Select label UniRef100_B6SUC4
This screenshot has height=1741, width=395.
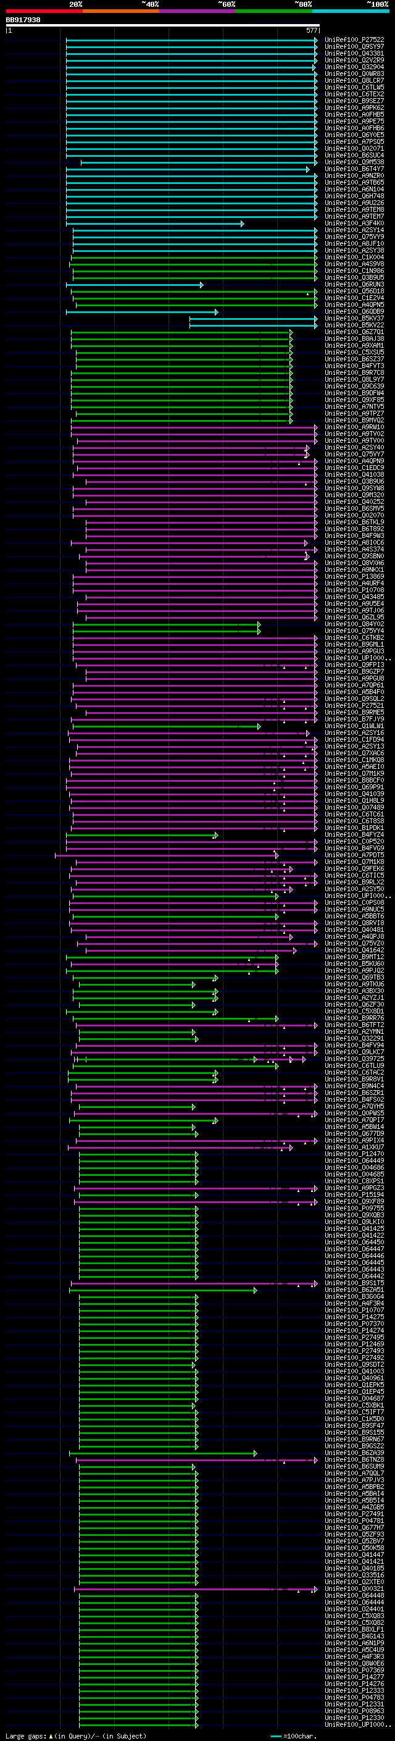tap(354, 156)
